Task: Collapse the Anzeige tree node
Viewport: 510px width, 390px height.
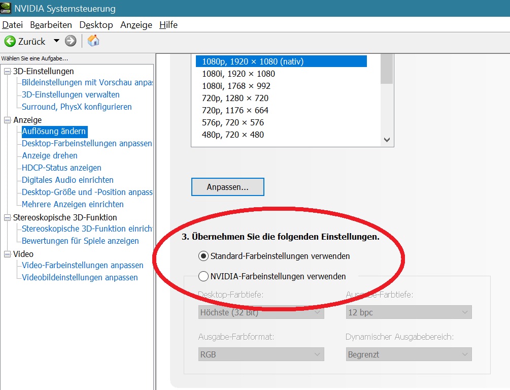Action: (7, 120)
